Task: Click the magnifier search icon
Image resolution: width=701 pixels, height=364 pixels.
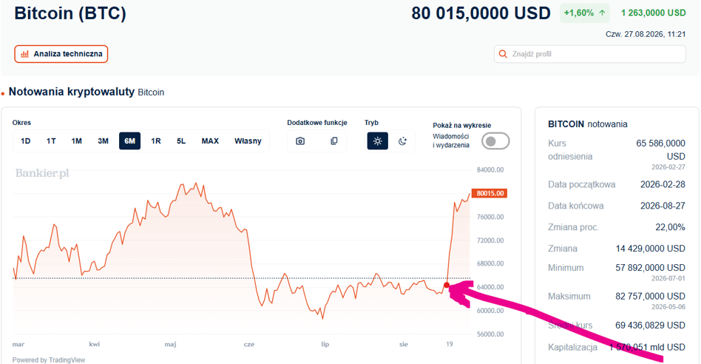Action: pyautogui.click(x=503, y=54)
